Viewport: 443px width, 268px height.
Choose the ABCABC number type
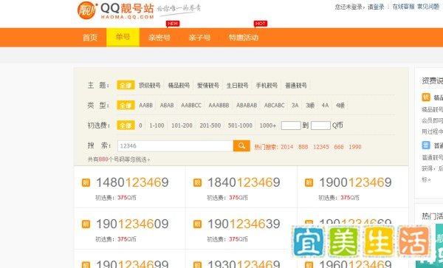(x=275, y=106)
